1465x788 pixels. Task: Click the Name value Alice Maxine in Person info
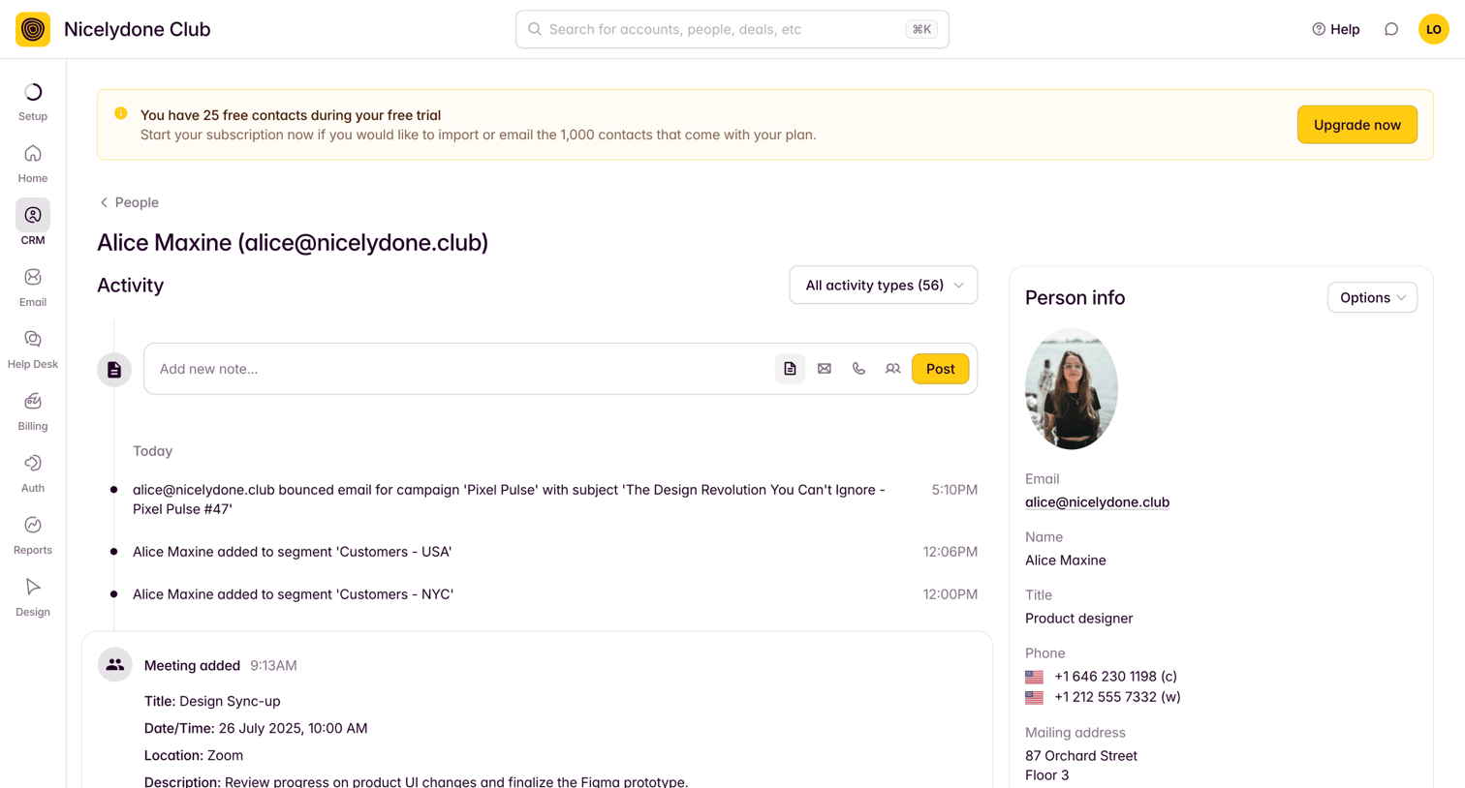coord(1066,561)
